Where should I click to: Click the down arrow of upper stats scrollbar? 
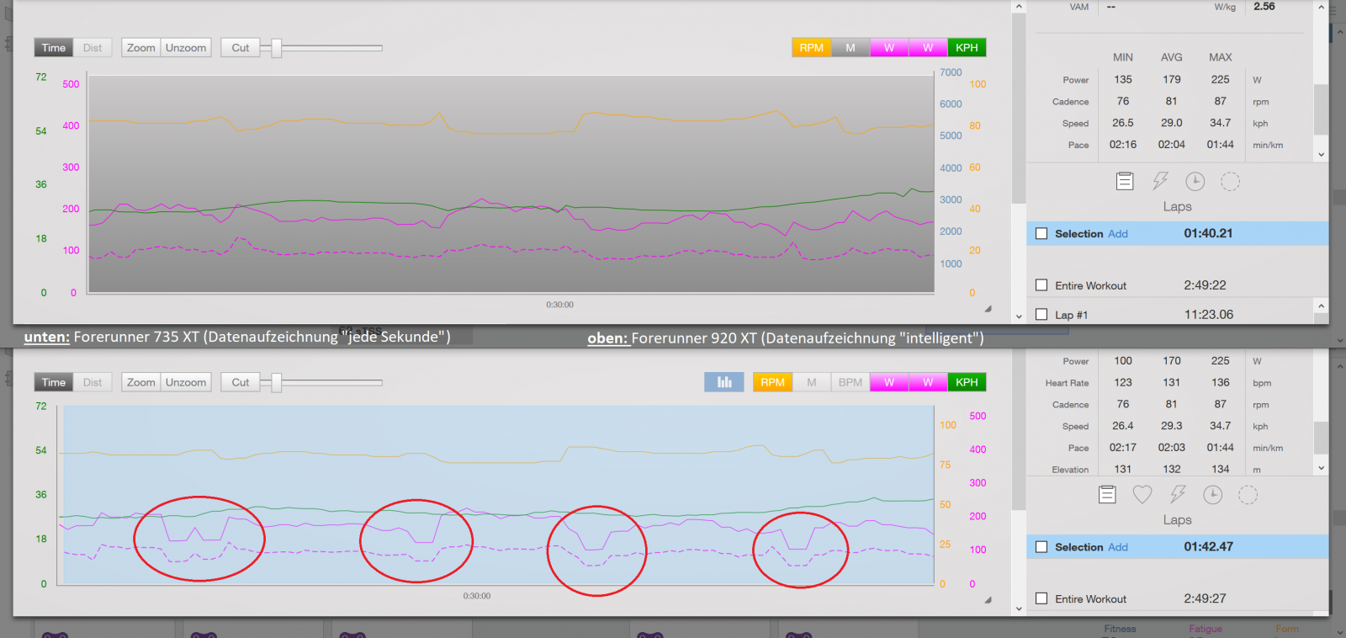click(x=1321, y=154)
